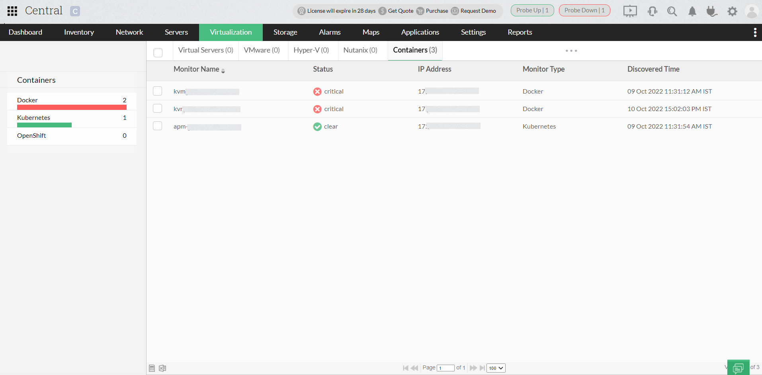Open the integrations plug icon
Image resolution: width=762 pixels, height=375 pixels.
(x=712, y=12)
